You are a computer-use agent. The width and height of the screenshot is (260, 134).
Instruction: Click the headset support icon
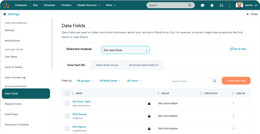pyautogui.click(x=221, y=5)
